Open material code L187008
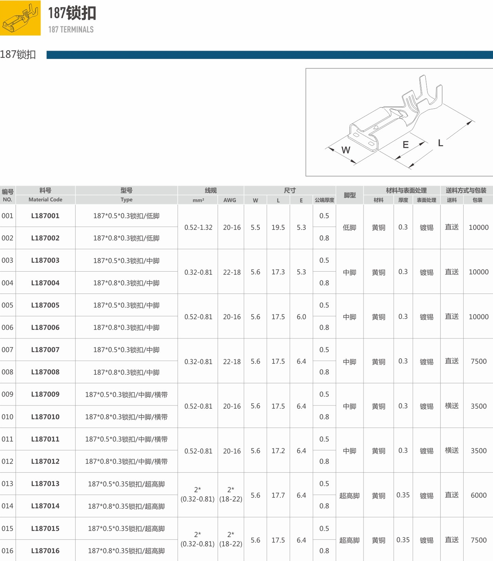Viewport: 493px width, 561px height. (x=45, y=372)
